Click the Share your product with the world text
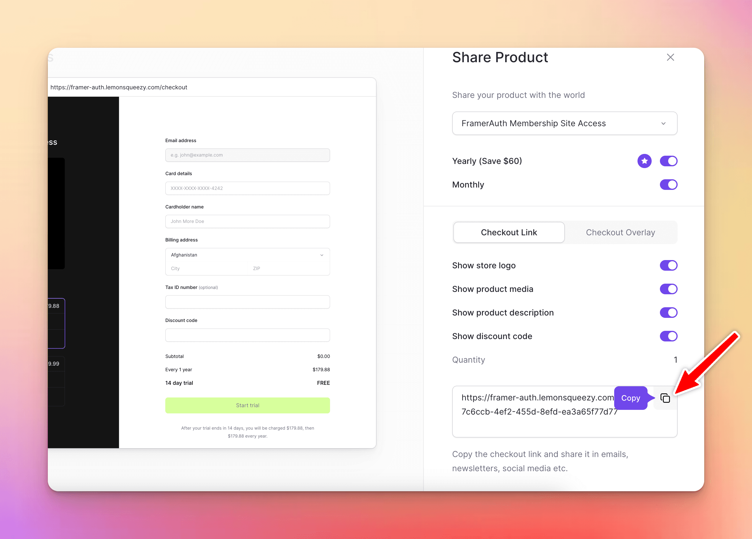Viewport: 752px width, 539px height. (x=518, y=95)
